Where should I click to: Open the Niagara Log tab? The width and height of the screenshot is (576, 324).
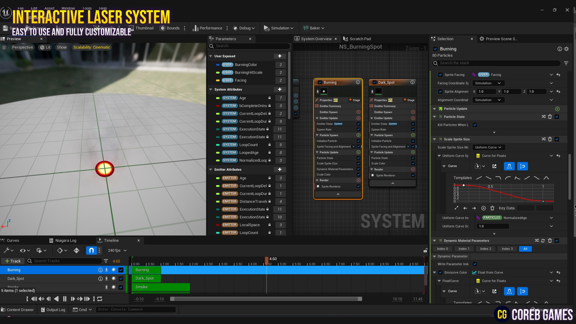65,241
